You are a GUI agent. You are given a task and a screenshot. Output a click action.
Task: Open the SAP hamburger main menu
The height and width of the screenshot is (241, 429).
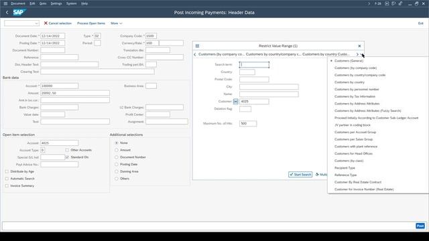5,3
